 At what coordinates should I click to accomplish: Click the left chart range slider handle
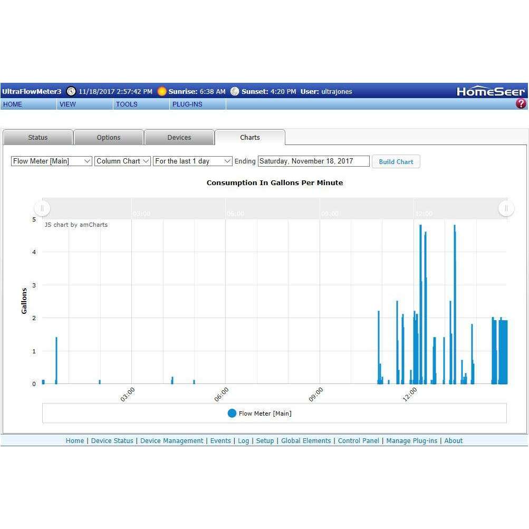point(42,208)
